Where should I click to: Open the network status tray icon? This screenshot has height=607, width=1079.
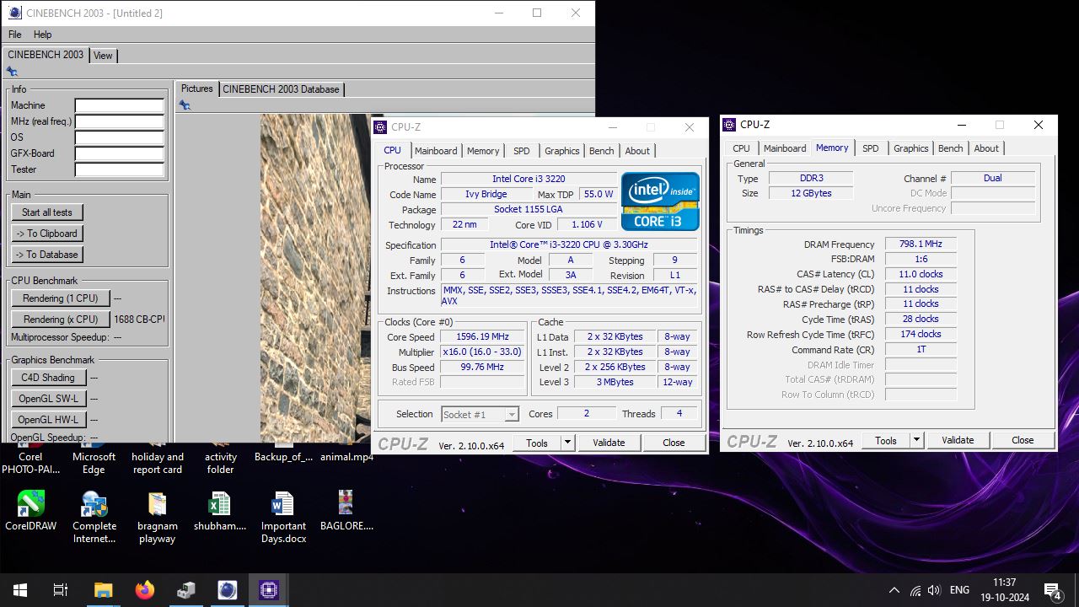915,590
